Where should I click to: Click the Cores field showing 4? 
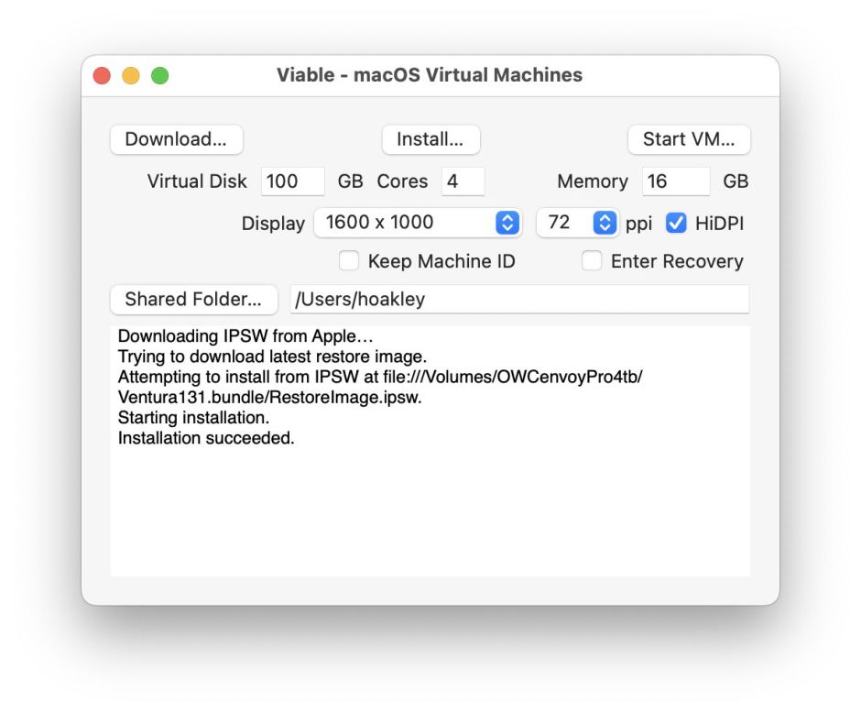(x=463, y=181)
